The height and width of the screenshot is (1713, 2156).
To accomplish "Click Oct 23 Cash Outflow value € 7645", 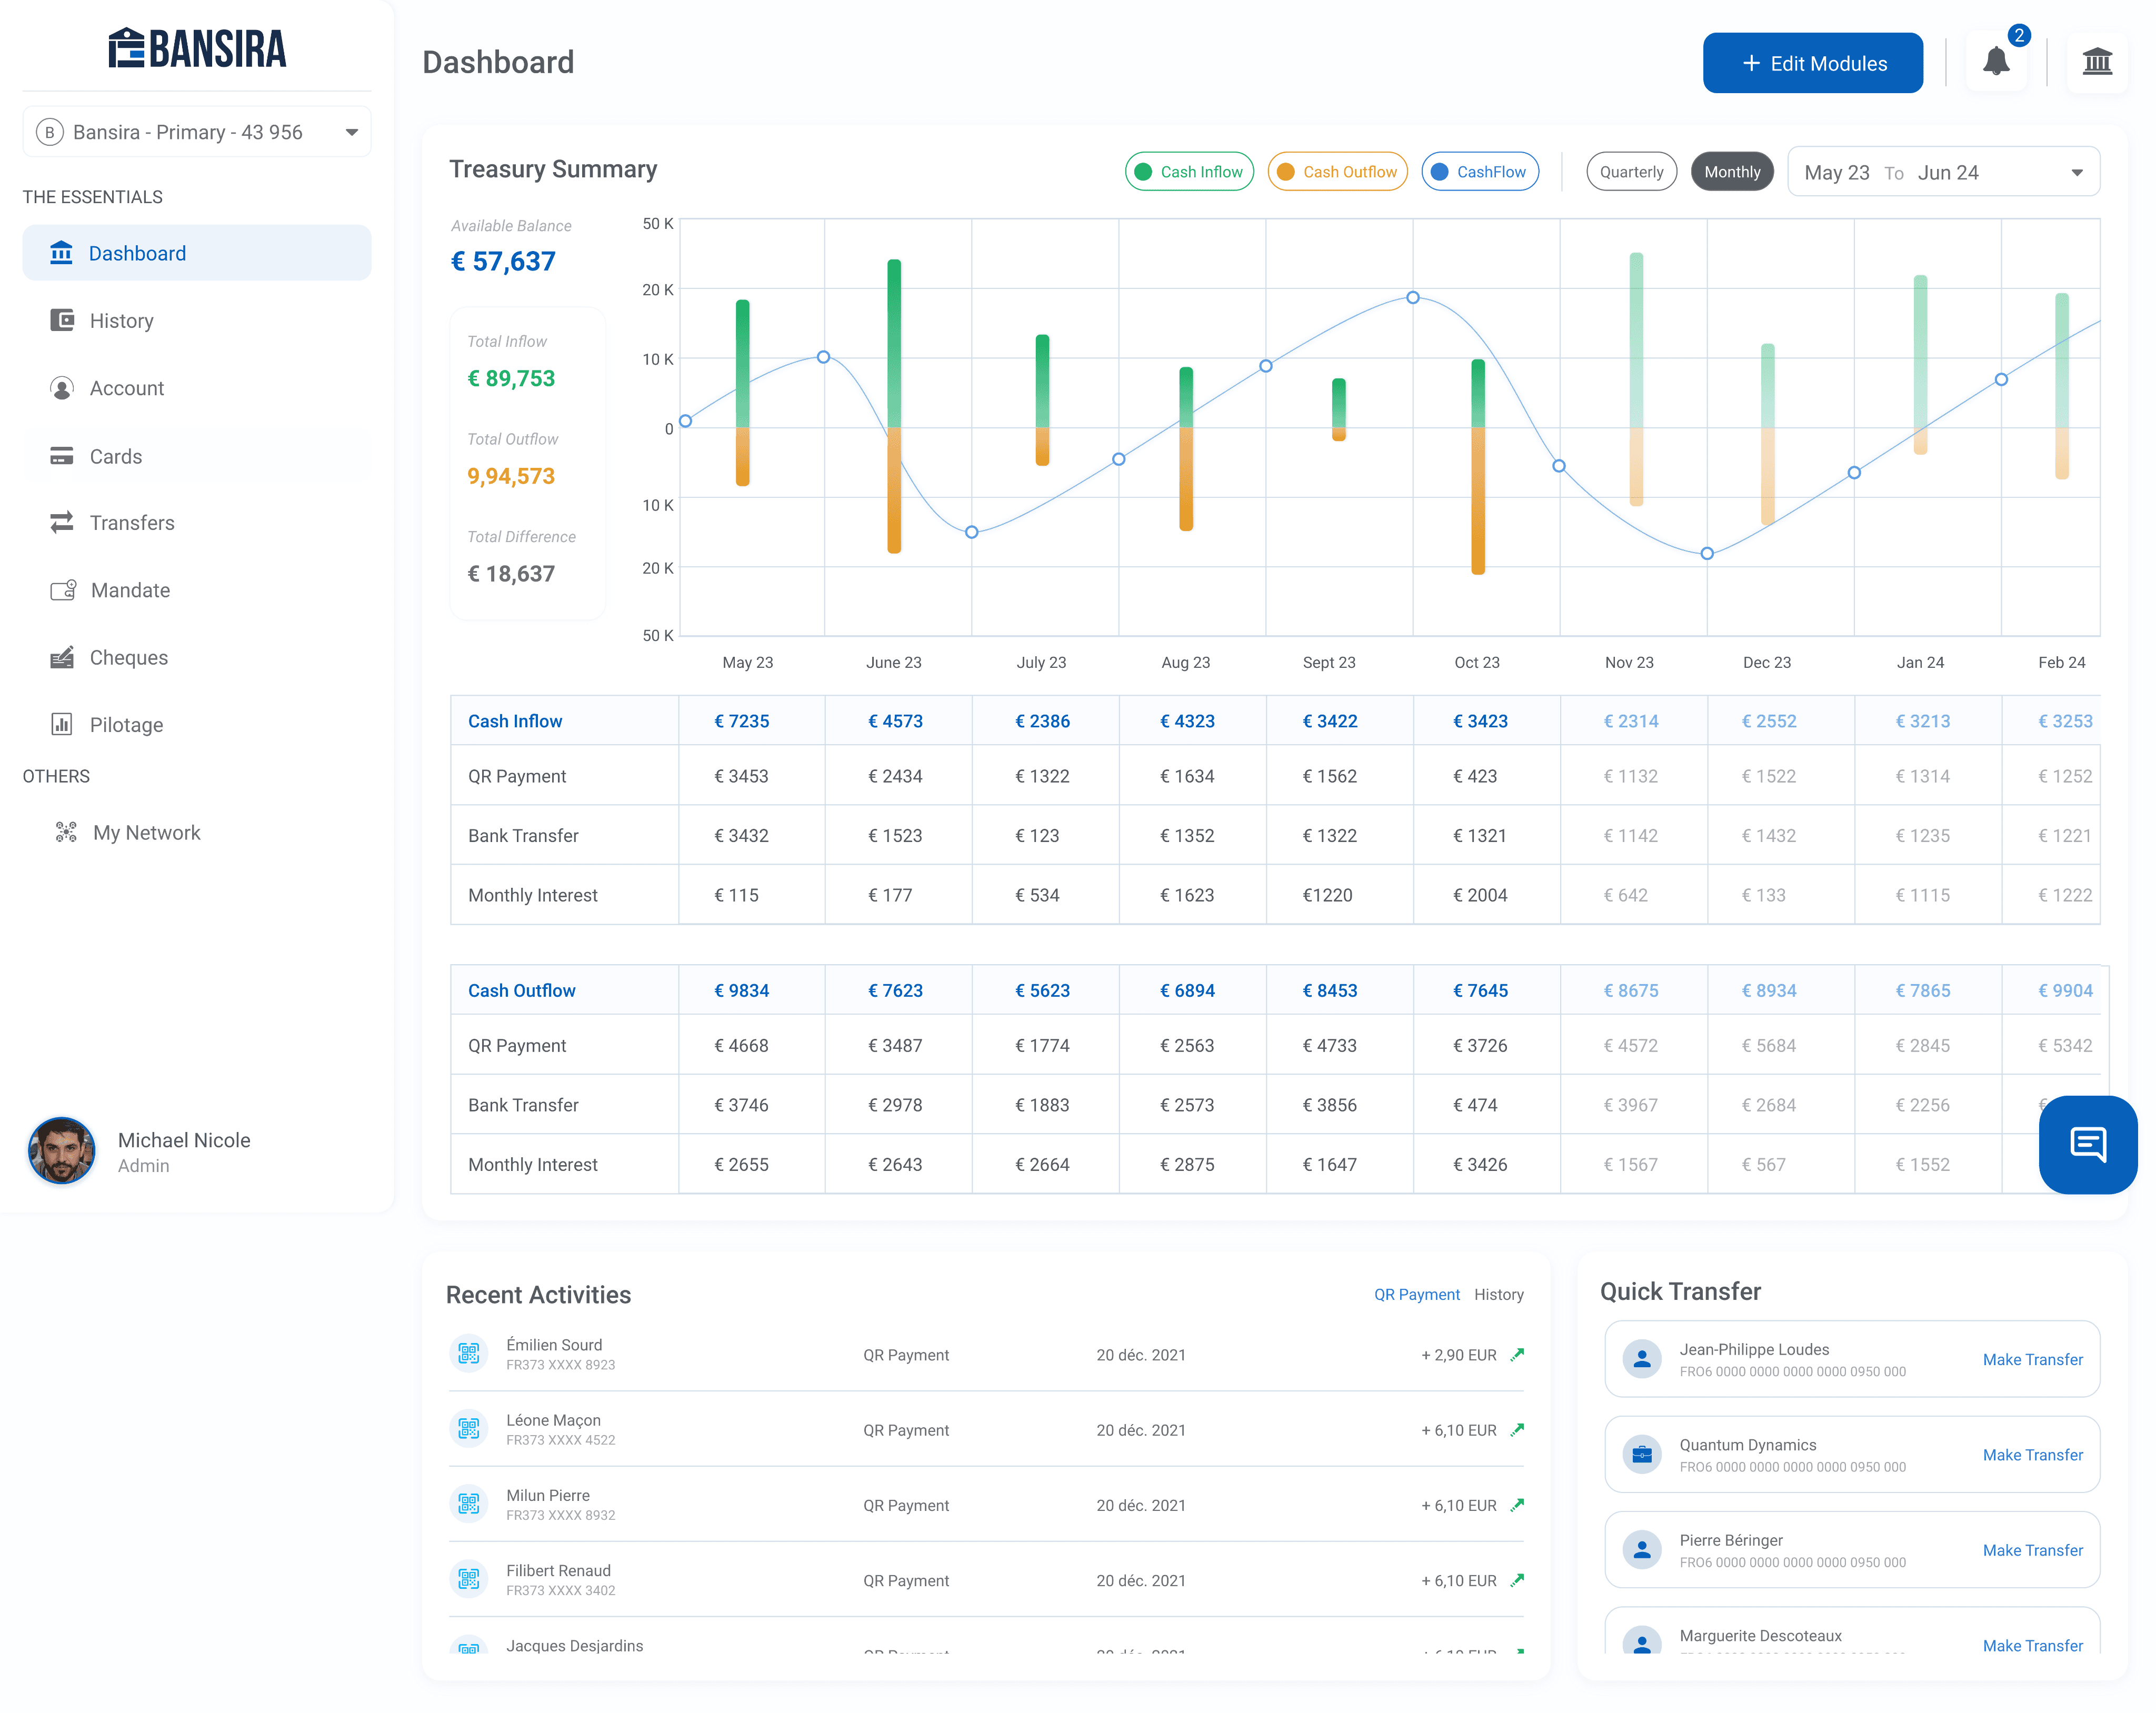I will [x=1479, y=989].
